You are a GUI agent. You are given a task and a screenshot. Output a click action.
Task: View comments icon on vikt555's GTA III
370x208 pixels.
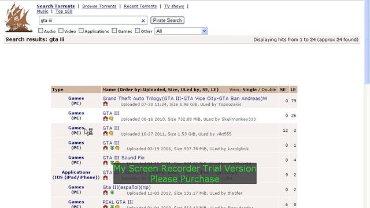[x=111, y=133]
